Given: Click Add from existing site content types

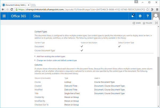Looking at the screenshot, I should tap(51, 56).
